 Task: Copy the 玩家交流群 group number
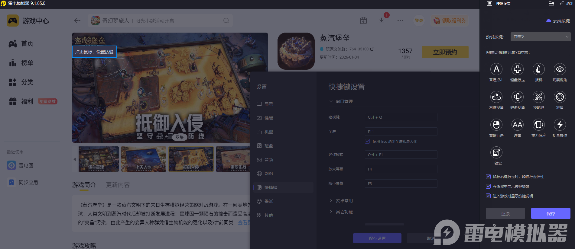click(372, 49)
